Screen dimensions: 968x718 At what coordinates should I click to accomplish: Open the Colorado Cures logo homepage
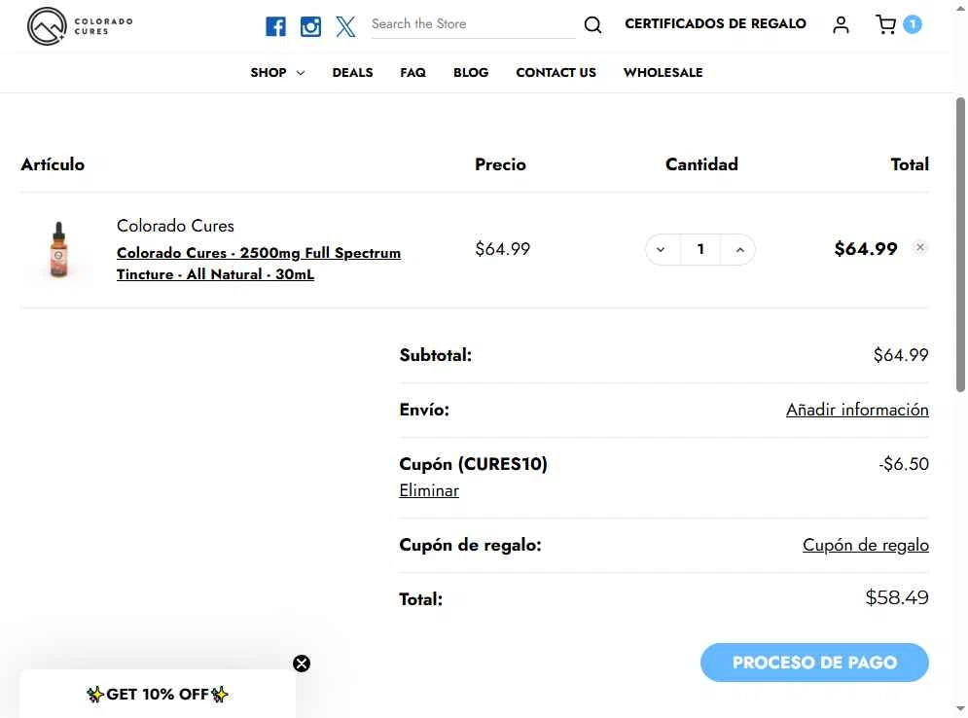pos(80,26)
